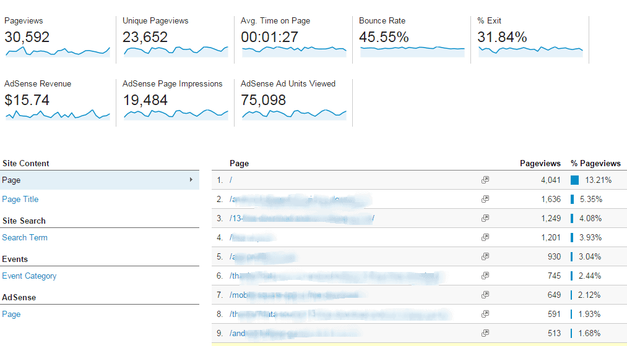Sort table by Pageviews column header
This screenshot has width=627, height=346.
click(x=540, y=164)
